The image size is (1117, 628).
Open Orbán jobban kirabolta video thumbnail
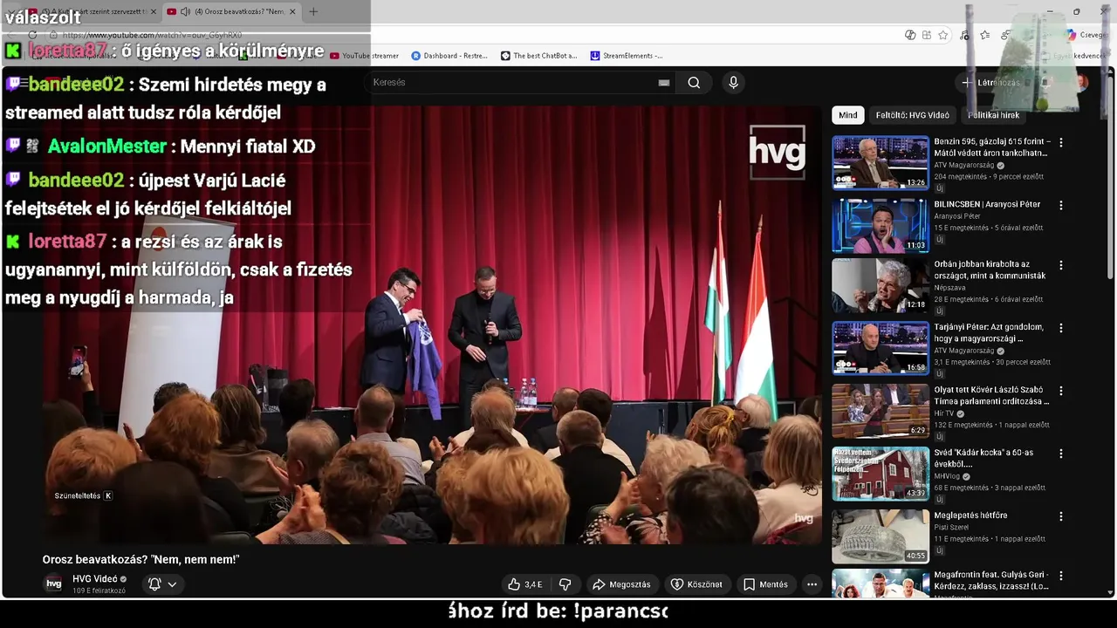[881, 286]
